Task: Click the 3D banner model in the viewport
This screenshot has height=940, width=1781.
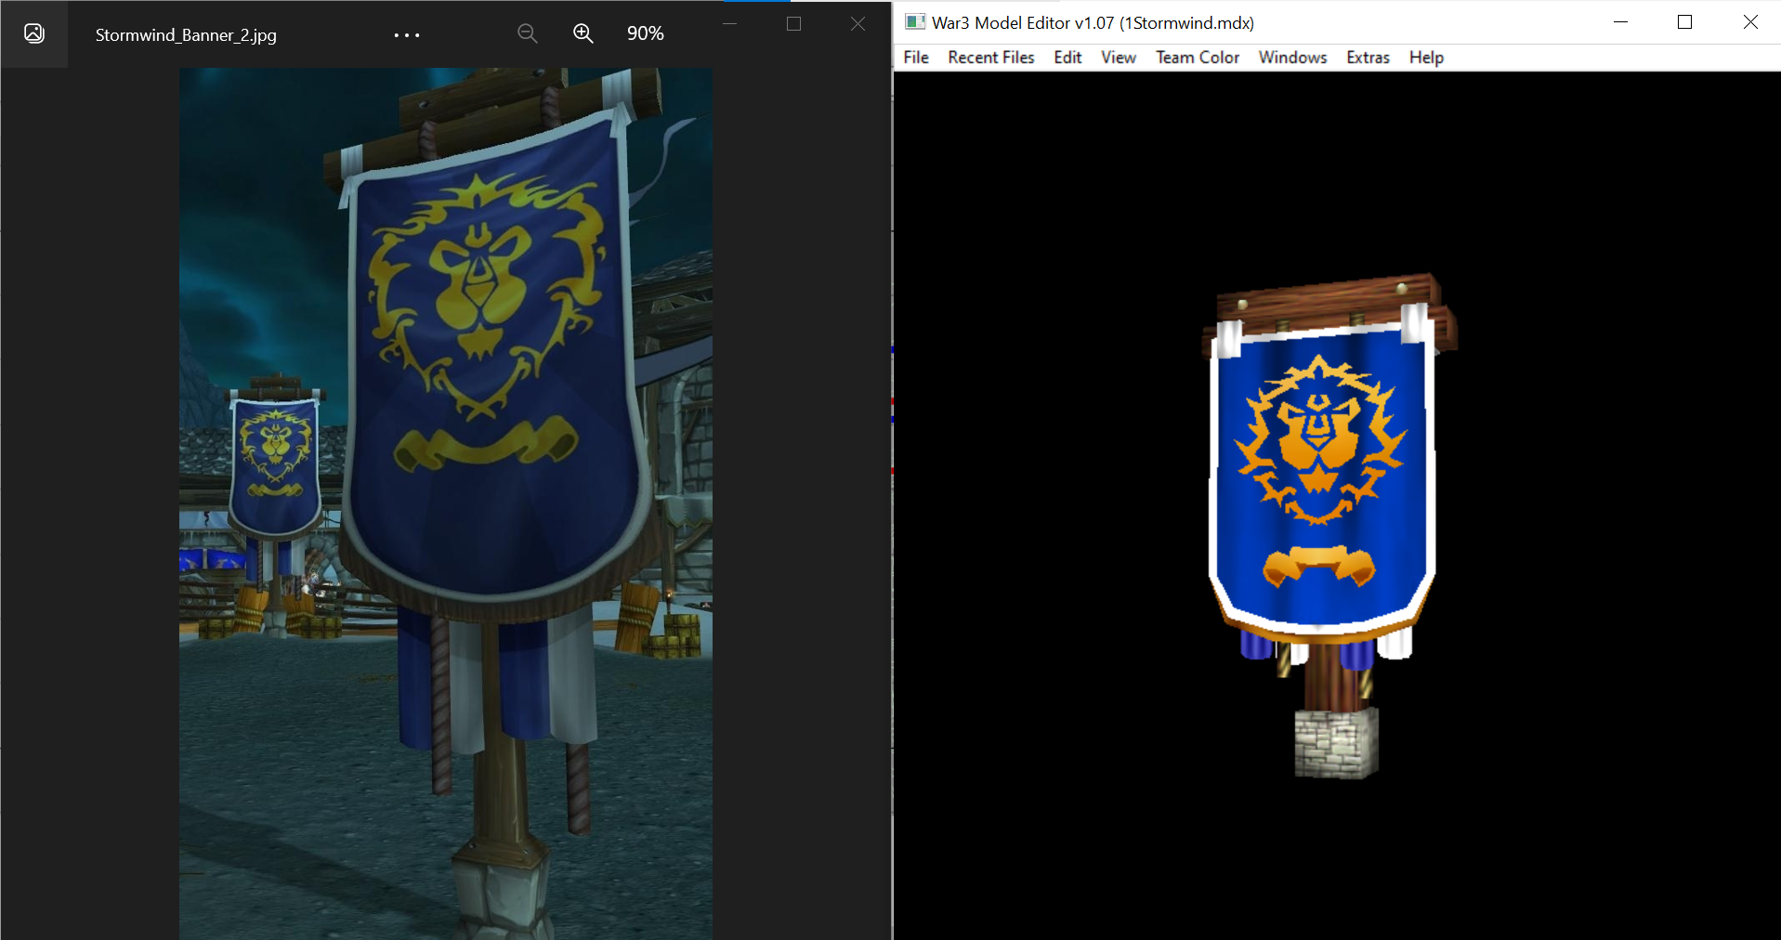Action: coord(1329,526)
